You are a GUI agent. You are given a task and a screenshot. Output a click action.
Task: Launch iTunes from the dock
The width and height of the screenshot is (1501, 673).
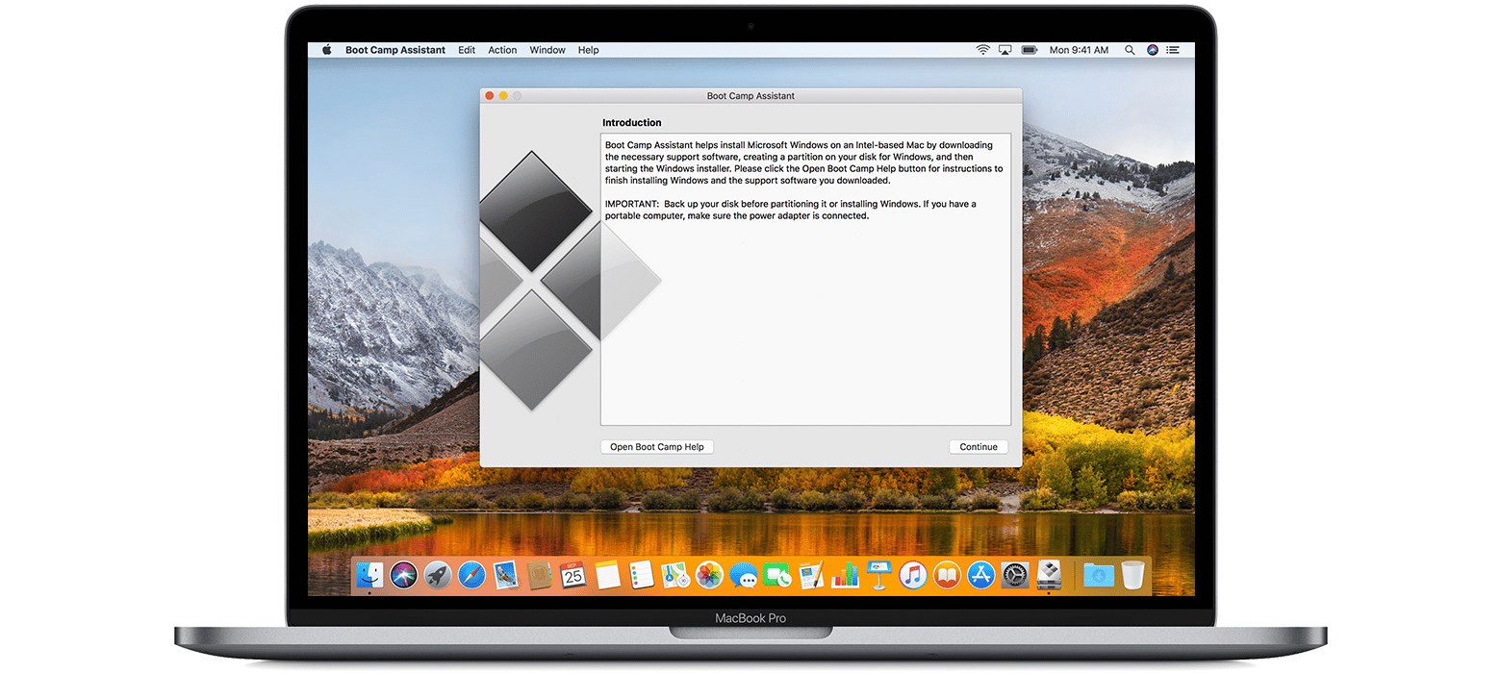912,575
